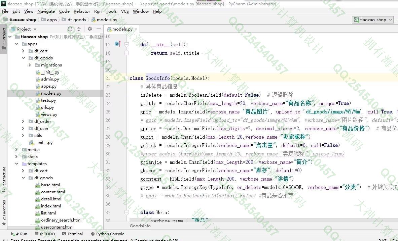398x241 pixels.
Task: Open the Help menu
Action: pos(157,11)
